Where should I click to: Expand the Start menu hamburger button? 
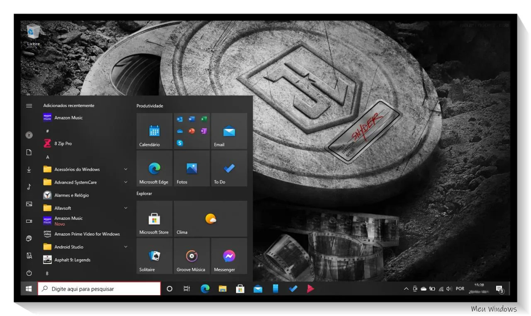coord(29,106)
